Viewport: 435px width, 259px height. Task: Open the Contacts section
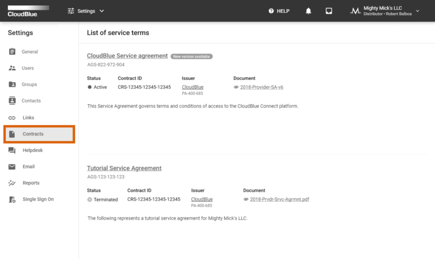tap(31, 101)
